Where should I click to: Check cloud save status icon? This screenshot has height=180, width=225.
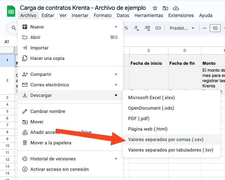tap(176, 8)
